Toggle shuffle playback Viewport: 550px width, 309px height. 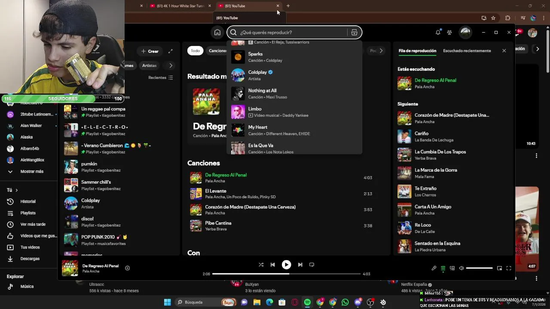[x=261, y=265]
